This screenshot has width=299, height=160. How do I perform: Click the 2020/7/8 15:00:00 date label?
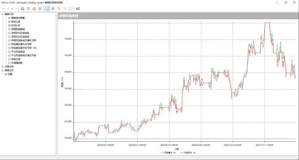105,145
